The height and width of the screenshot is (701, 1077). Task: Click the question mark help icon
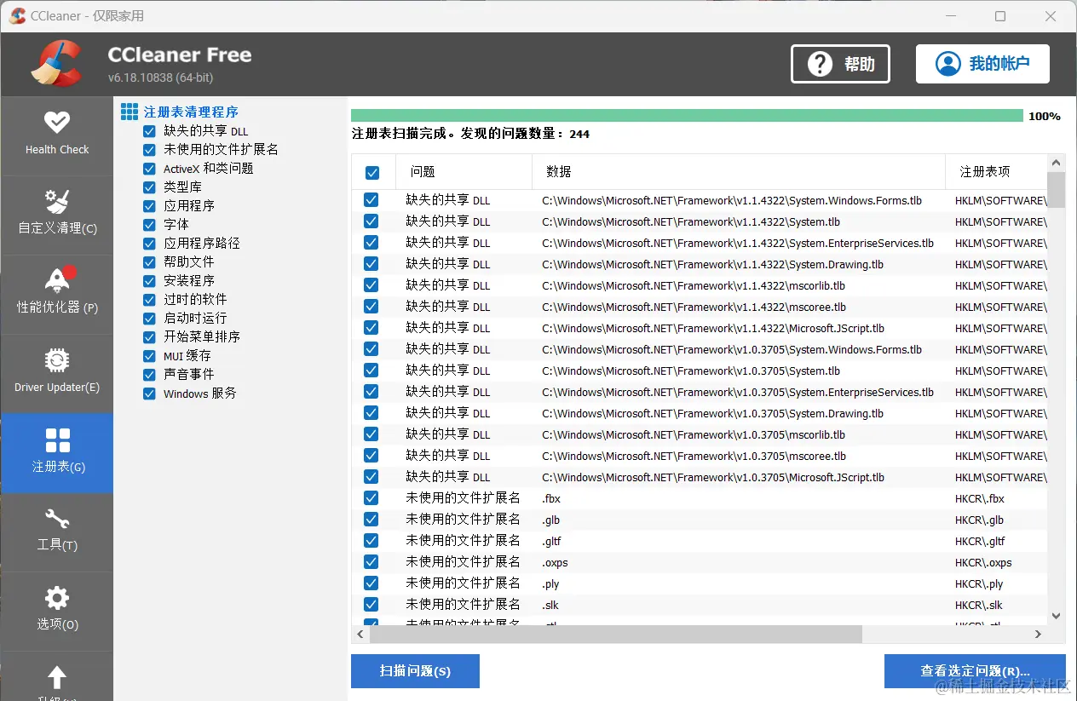point(820,64)
